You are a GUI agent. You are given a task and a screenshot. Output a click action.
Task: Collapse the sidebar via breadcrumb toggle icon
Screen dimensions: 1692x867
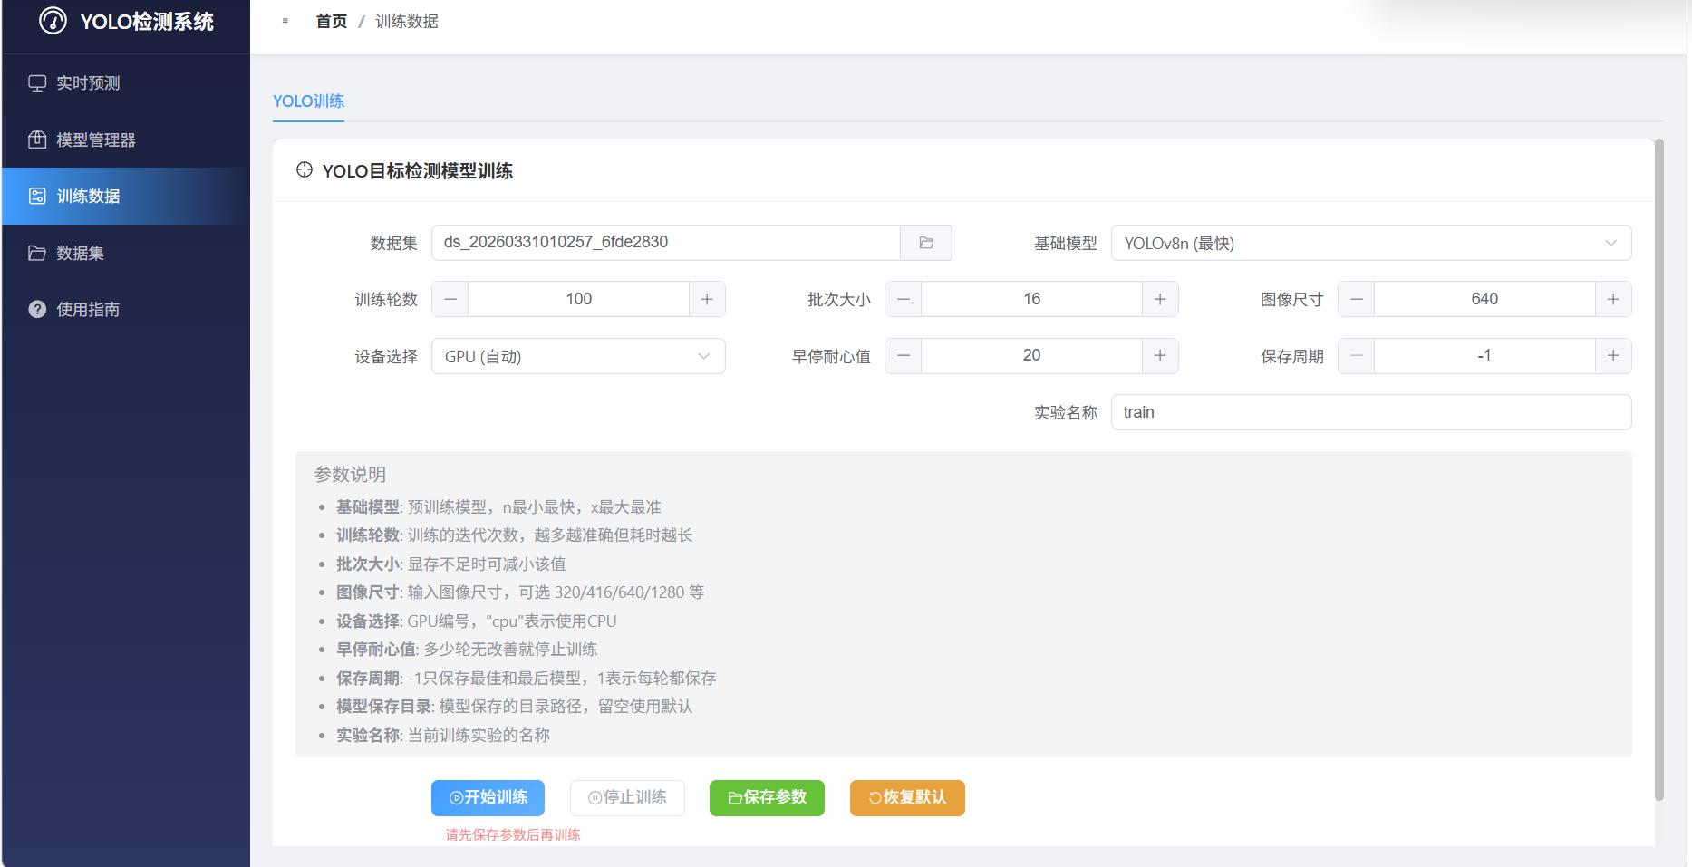pyautogui.click(x=285, y=21)
